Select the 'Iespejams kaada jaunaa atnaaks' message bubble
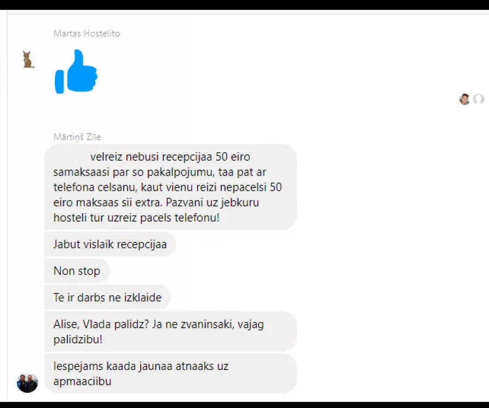This screenshot has height=408, width=489. click(x=171, y=373)
